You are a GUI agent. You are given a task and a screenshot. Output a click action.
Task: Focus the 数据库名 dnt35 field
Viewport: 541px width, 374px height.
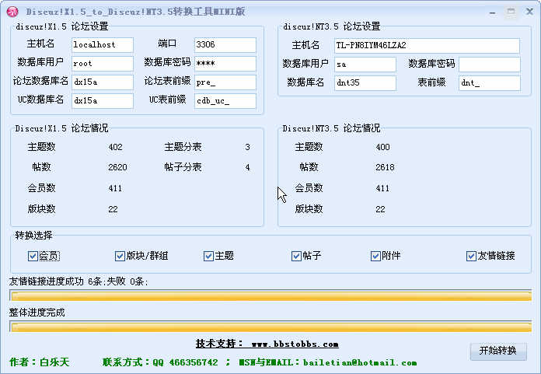(x=365, y=83)
